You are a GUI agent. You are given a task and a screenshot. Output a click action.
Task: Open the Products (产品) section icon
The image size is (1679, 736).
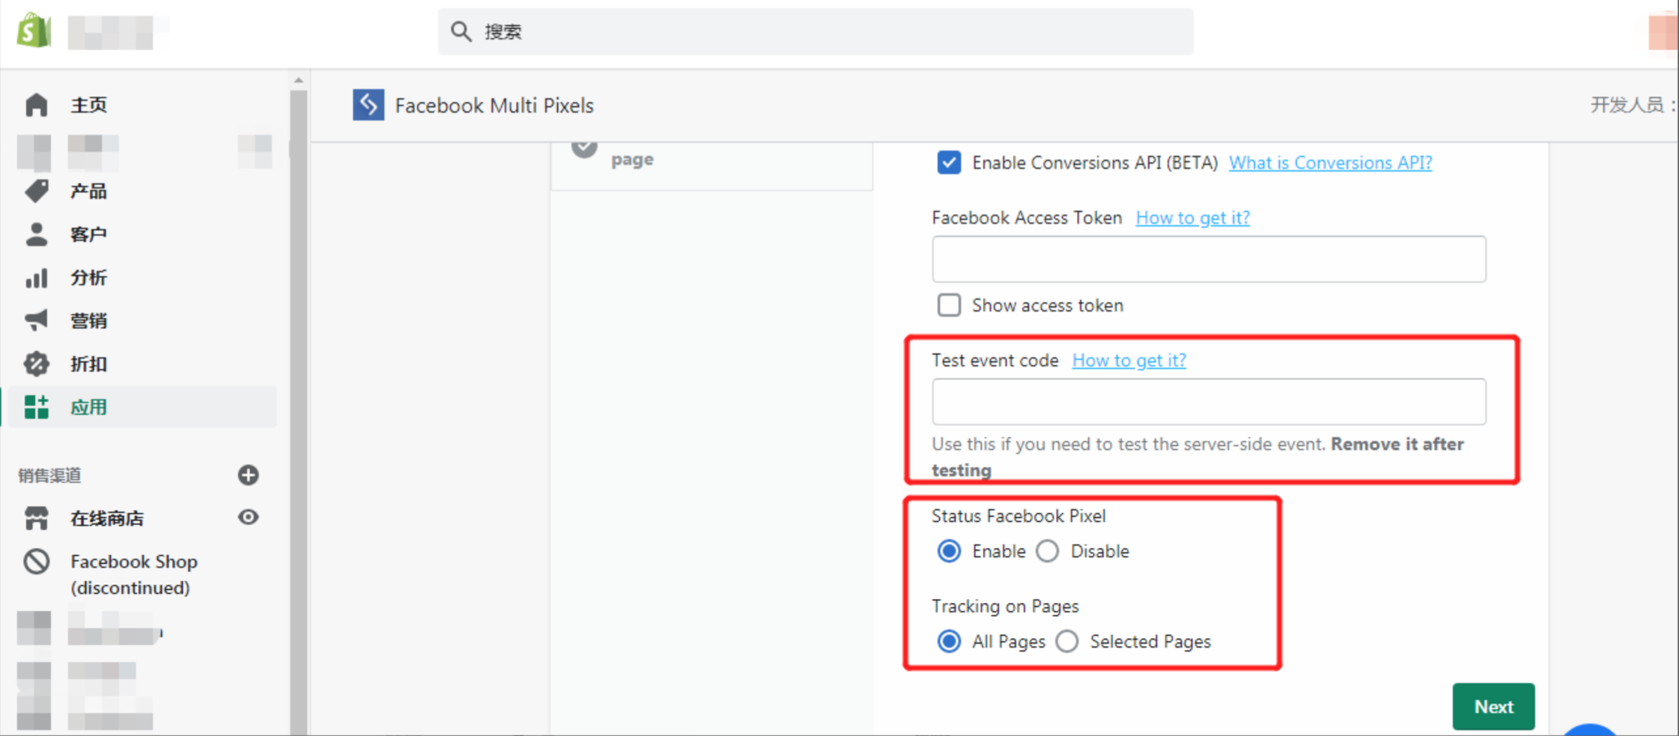tap(36, 190)
